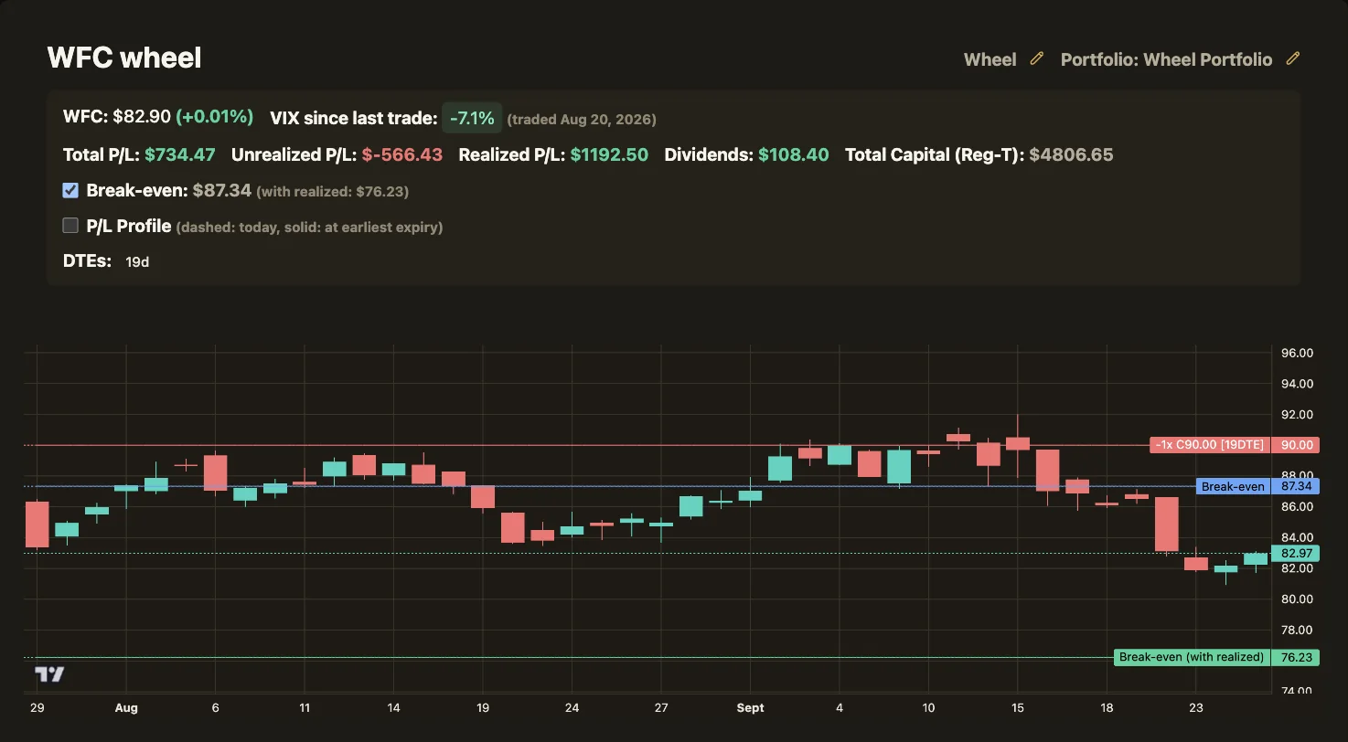The image size is (1348, 742).
Task: Click the VIX change -7.1% badge
Action: click(472, 118)
